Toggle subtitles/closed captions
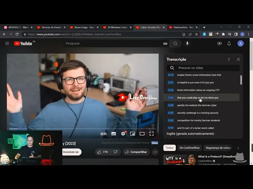The image size is (253, 189). click(x=113, y=134)
